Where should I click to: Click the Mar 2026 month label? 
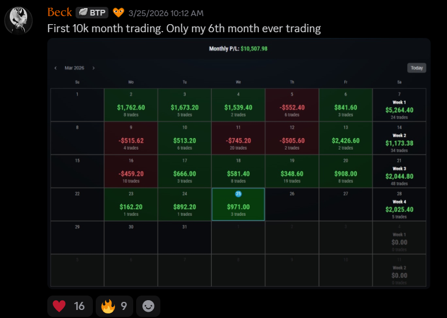74,68
